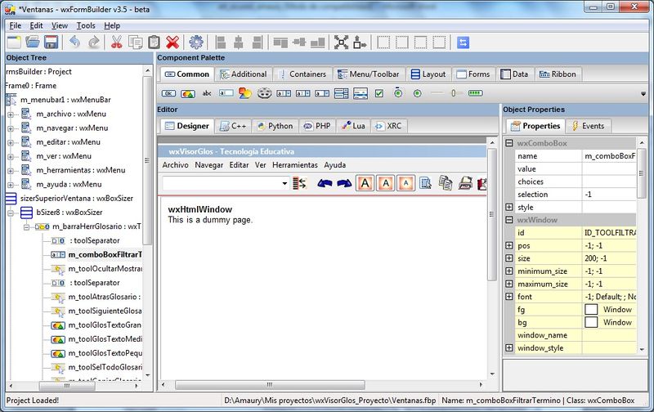Click the Expand stretch icon in toolbar
The image size is (654, 412).
point(341,43)
